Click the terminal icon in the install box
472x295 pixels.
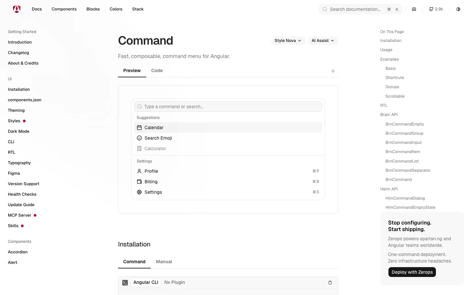click(x=125, y=283)
